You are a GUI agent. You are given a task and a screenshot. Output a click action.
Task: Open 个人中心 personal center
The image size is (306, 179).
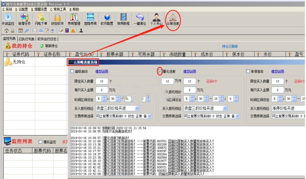[156, 19]
